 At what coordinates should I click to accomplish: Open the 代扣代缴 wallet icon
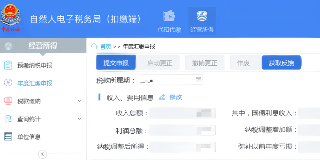point(169,16)
